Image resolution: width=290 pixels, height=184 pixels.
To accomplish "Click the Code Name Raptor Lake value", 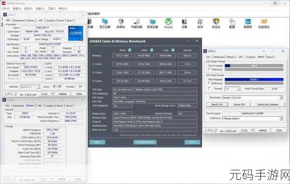I will click(31, 31).
